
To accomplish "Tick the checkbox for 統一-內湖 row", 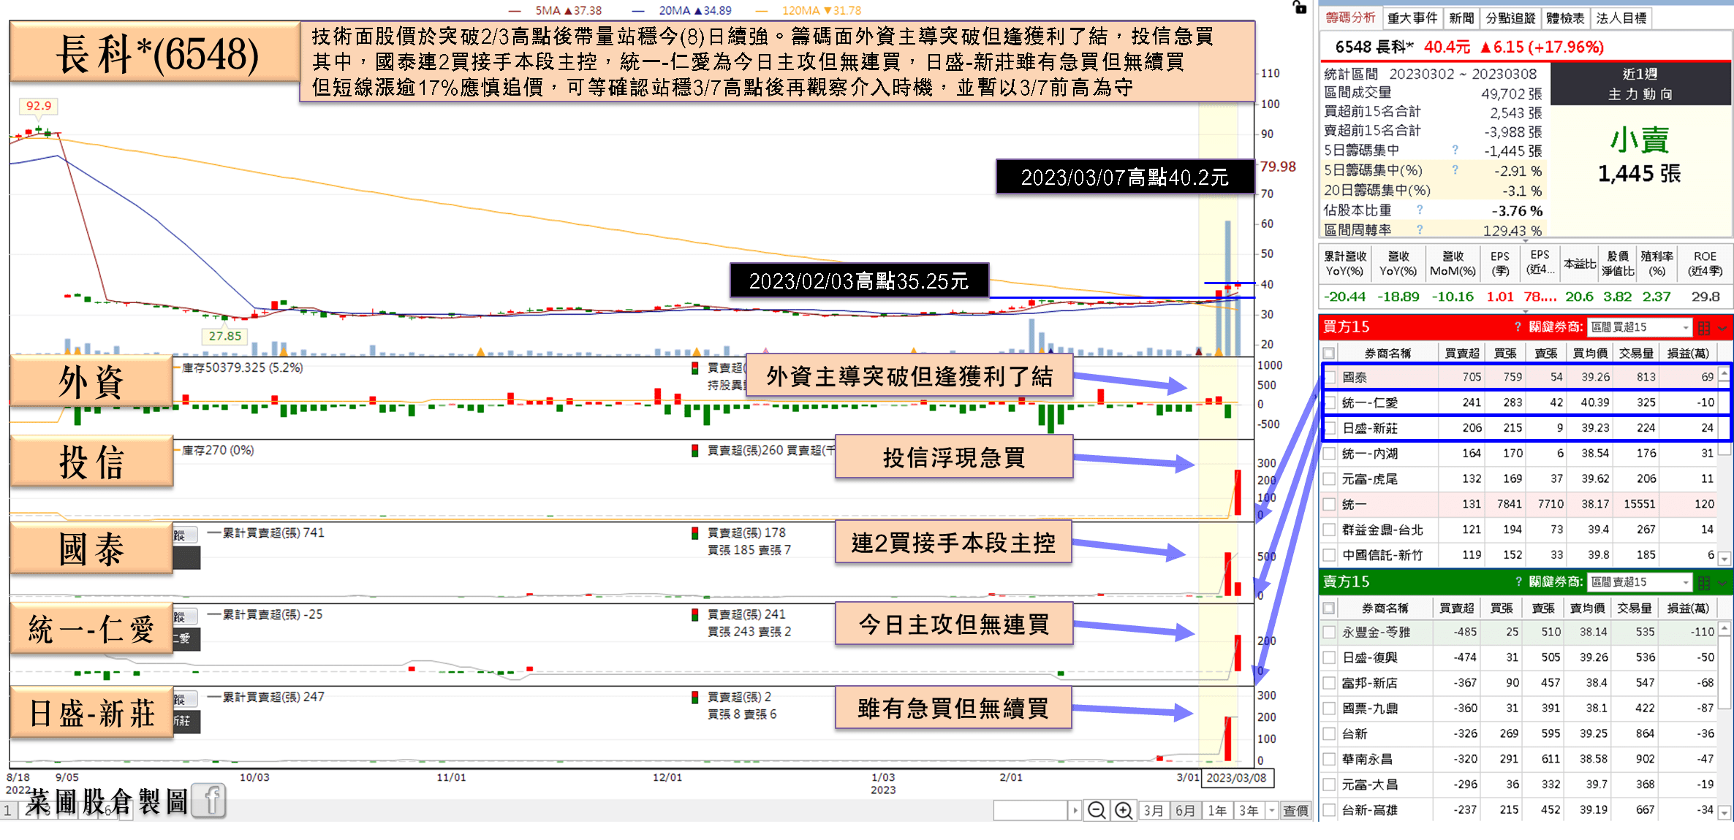I will [x=1329, y=454].
